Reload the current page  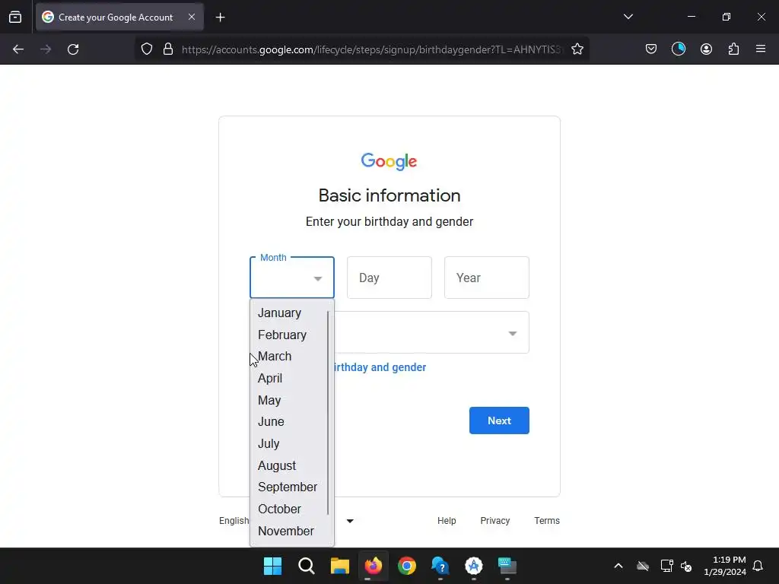73,49
